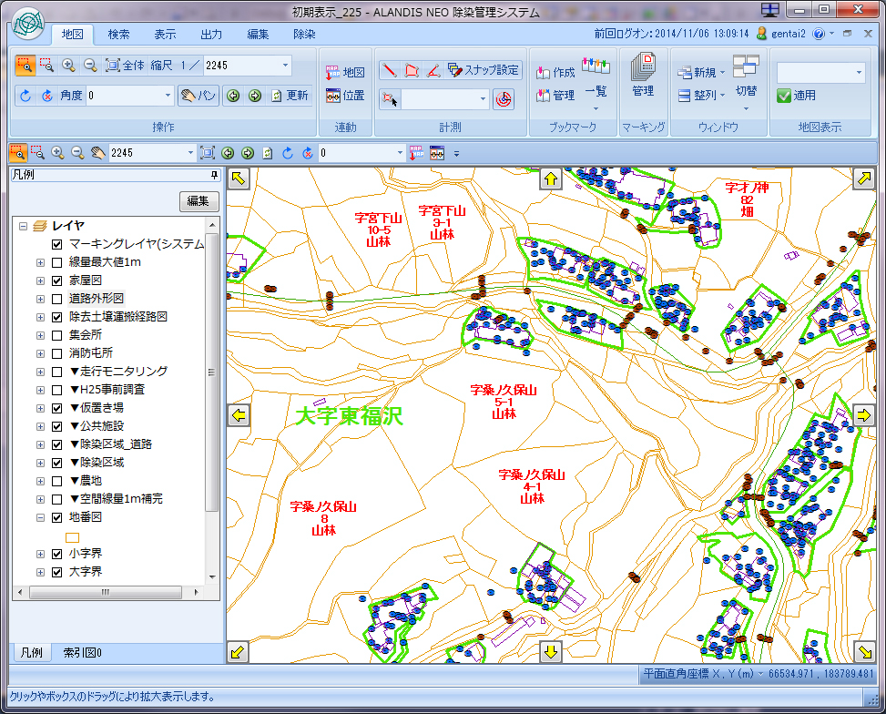Click the 地番図 orange legend swatch
The image size is (886, 714).
click(x=74, y=536)
